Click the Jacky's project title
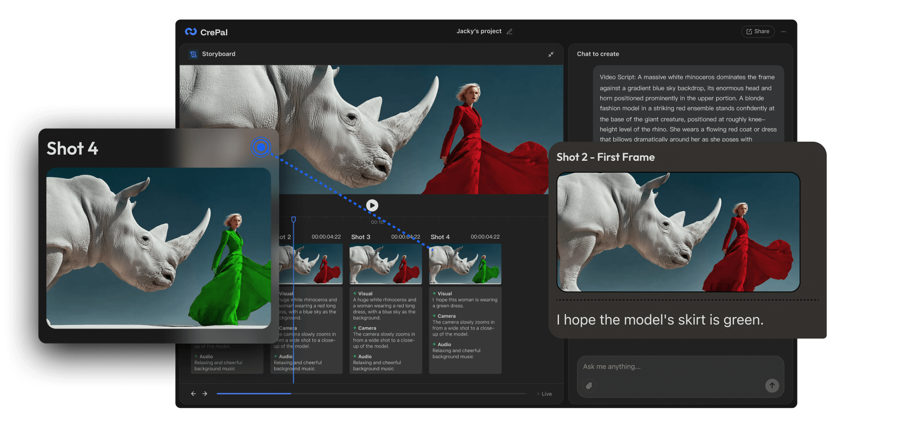The width and height of the screenshot is (907, 426). (479, 31)
